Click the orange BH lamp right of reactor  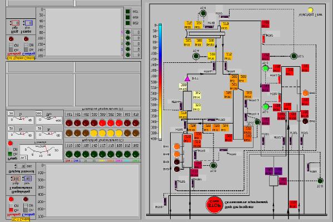pyautogui.click(x=305, y=93)
